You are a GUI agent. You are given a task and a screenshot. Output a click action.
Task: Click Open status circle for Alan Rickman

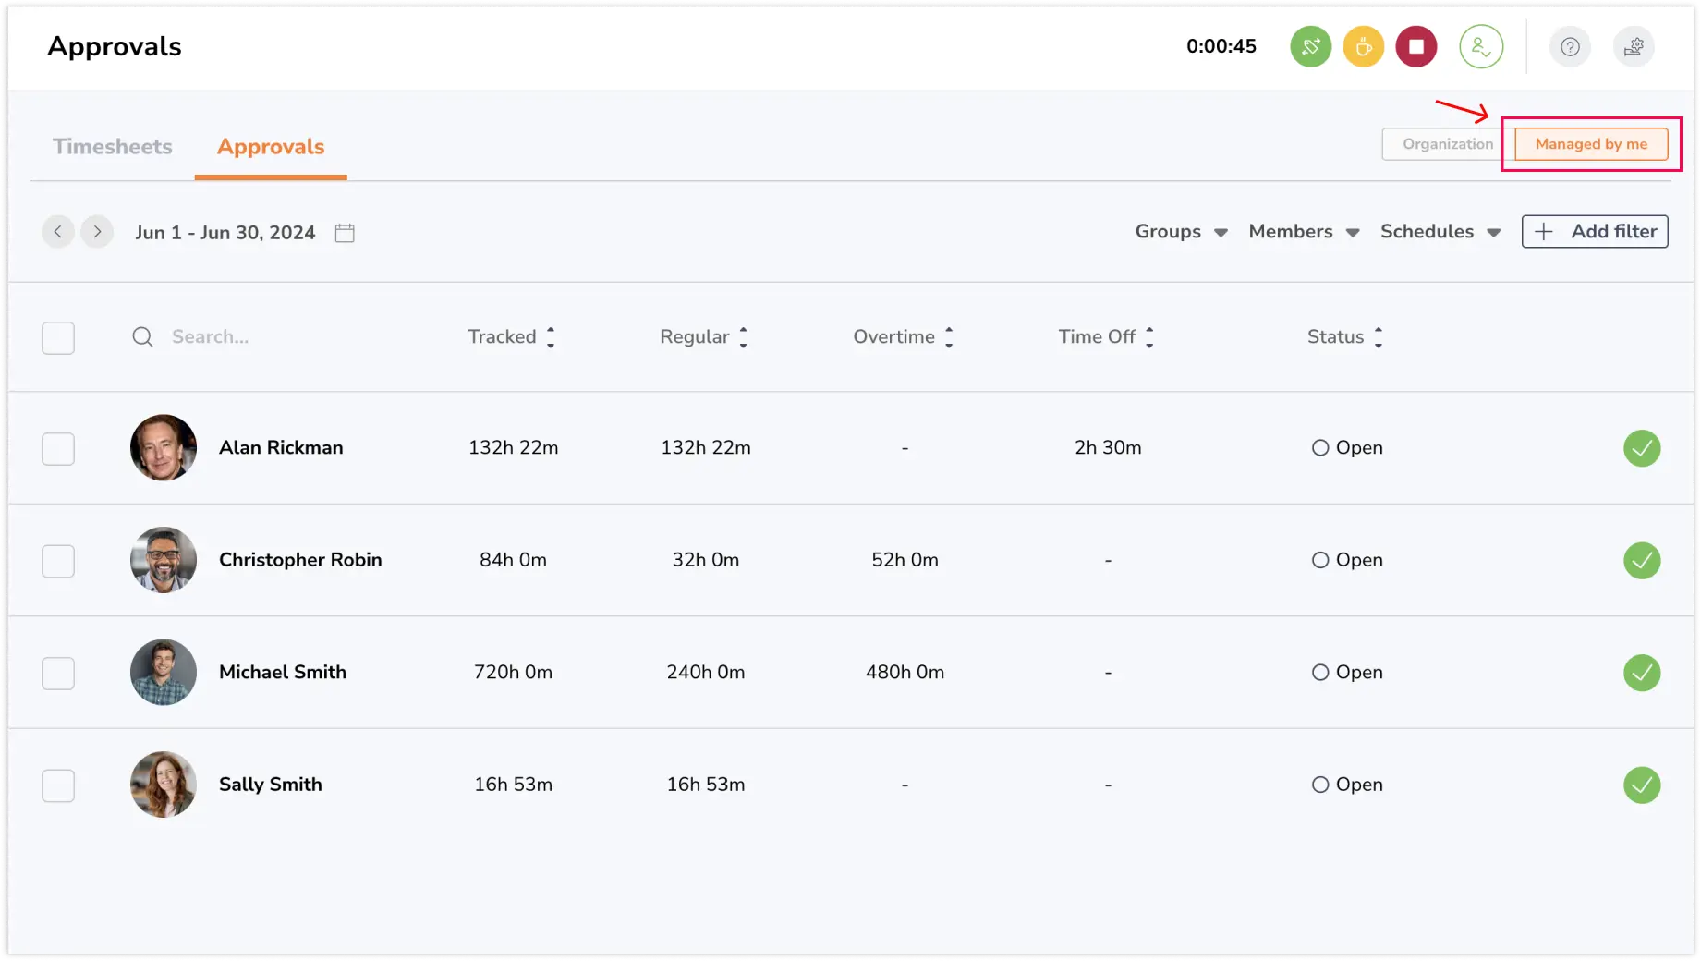coord(1320,448)
